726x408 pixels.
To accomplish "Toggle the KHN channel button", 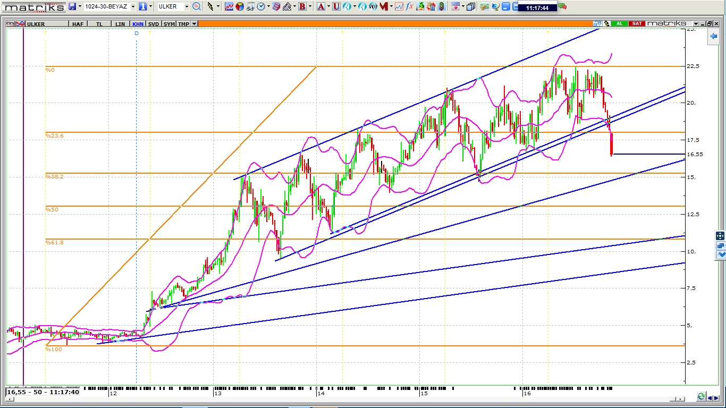I will (x=138, y=24).
